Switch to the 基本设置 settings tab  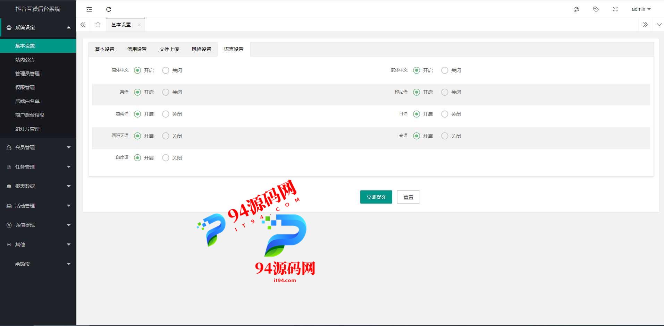coord(104,49)
